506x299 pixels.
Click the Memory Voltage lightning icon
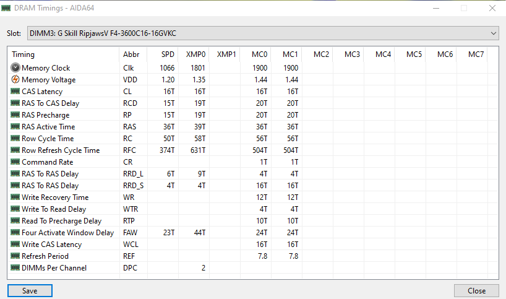coord(15,79)
